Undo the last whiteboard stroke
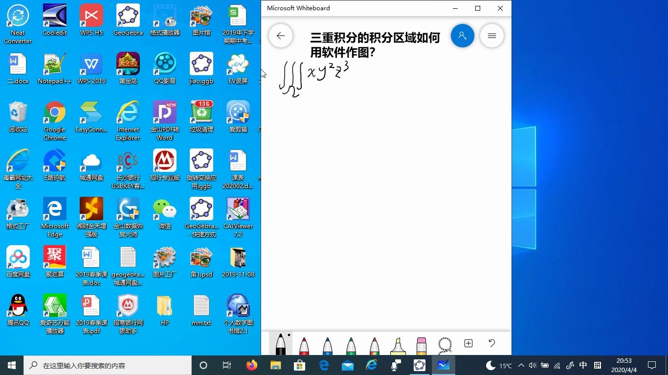The image size is (668, 375). [491, 344]
